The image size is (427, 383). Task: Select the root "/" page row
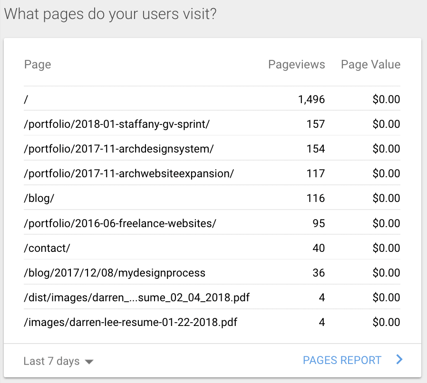[26, 99]
